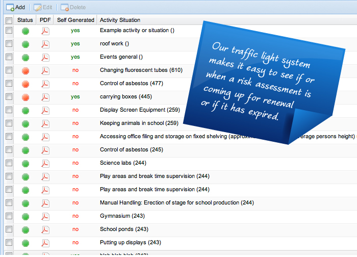Open PDF for Control of asbestos (245)

coord(45,150)
